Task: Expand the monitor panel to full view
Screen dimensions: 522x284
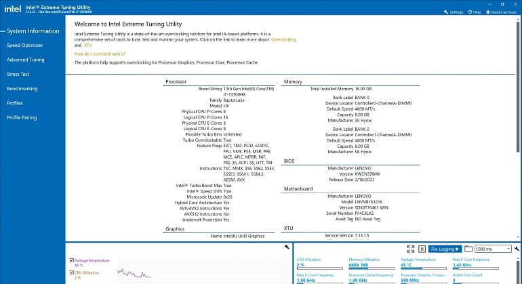Action: click(410, 249)
